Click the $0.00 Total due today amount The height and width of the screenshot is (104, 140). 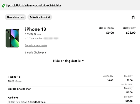click(x=110, y=33)
